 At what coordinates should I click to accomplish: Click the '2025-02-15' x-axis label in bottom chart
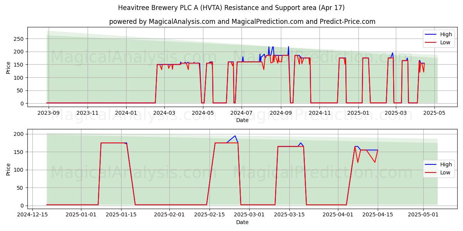tap(210, 215)
